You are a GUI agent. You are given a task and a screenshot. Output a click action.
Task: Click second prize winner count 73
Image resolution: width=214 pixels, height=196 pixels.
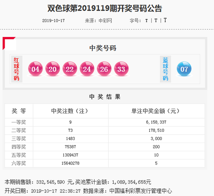(70, 130)
